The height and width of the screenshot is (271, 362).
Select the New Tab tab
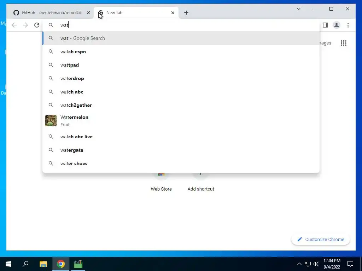(x=136, y=13)
